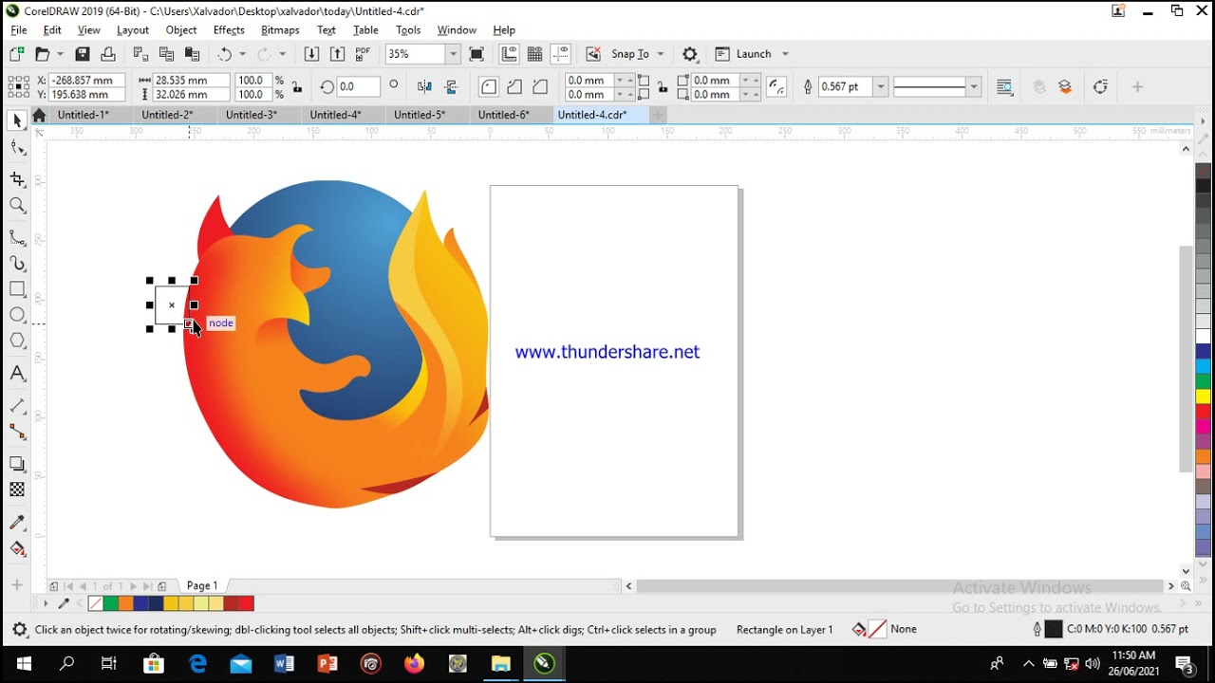
Task: Toggle the lock ratio padlock for scale
Action: pyautogui.click(x=297, y=87)
